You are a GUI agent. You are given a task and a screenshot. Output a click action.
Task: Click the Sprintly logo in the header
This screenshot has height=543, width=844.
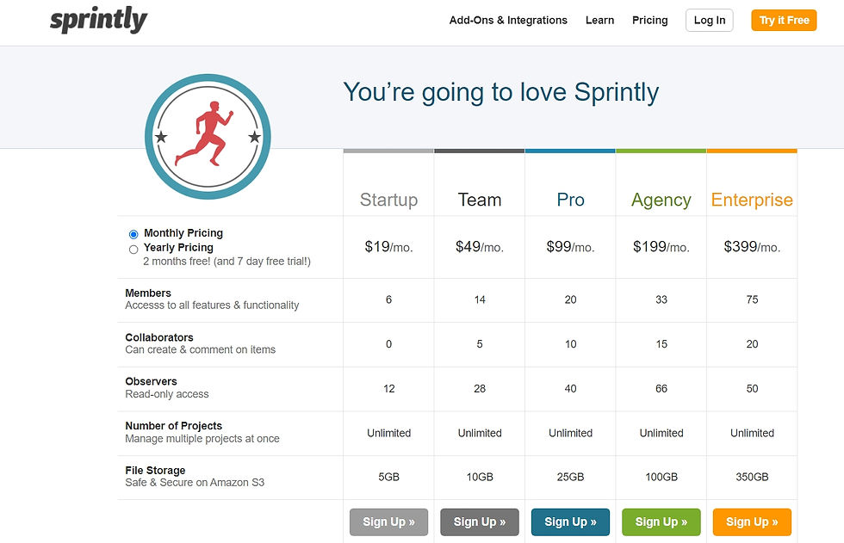[x=98, y=20]
